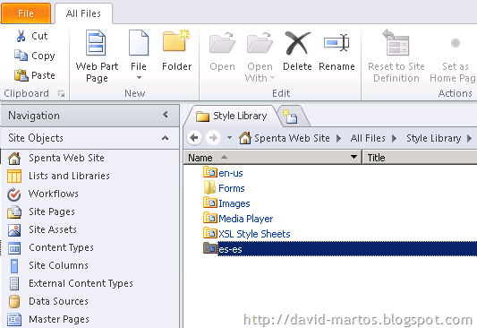Click the Cut scissors icon
Viewport: 477px width, 328px height.
click(21, 36)
